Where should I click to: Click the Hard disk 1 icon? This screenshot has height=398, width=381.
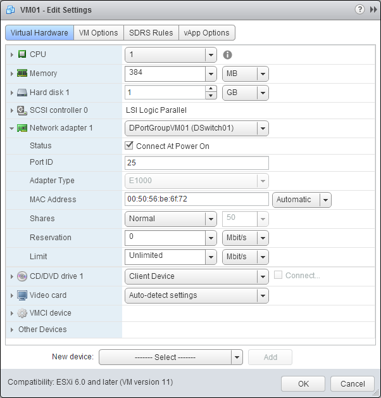point(22,93)
